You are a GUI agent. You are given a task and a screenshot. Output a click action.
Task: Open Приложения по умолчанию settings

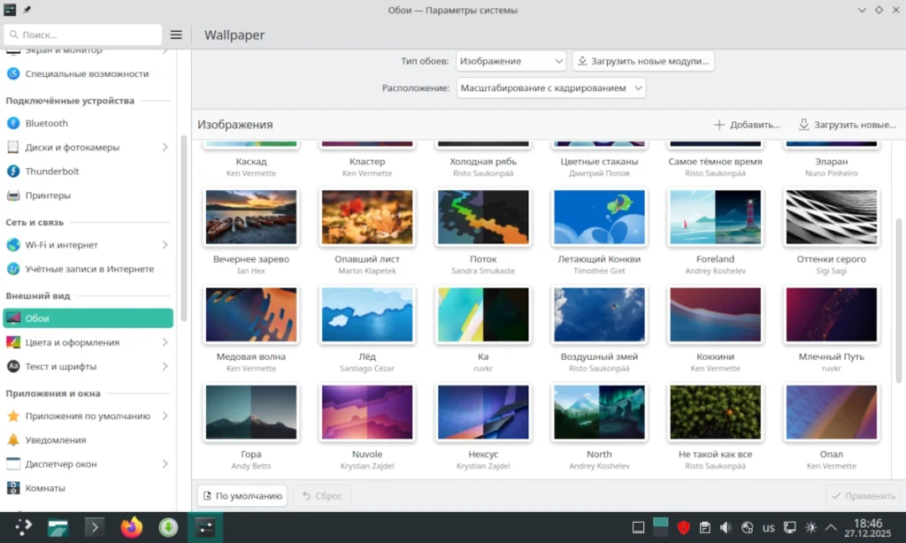88,416
